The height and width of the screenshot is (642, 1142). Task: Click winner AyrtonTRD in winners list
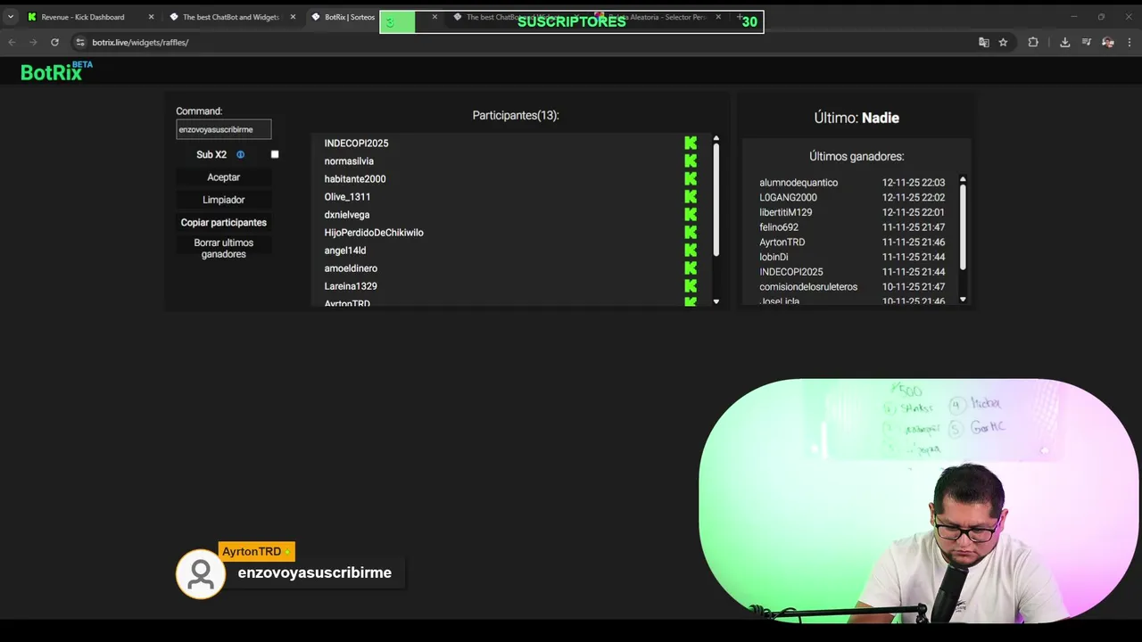(x=782, y=243)
